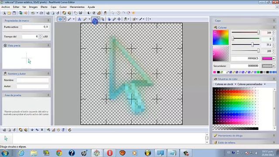Click the redo arrow icon
Image resolution: width=279 pixels, height=157 pixels.
click(x=41, y=13)
